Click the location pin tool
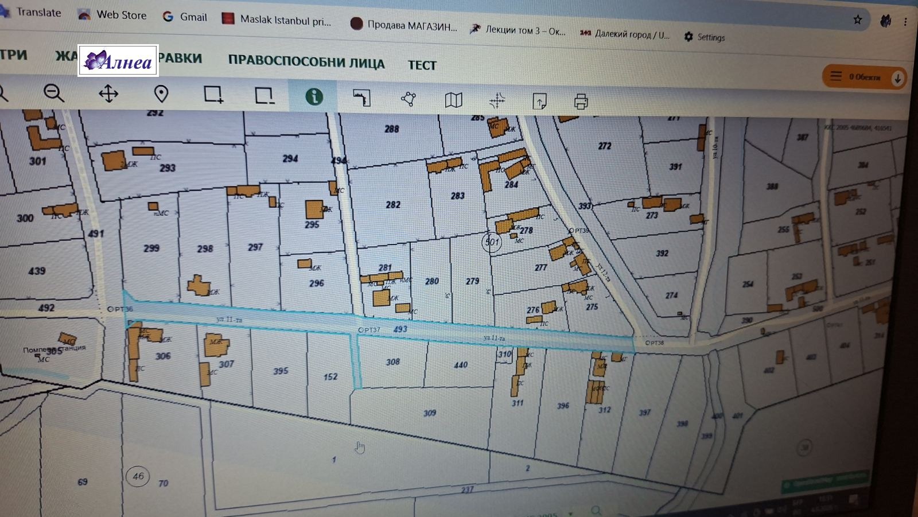 click(x=161, y=94)
